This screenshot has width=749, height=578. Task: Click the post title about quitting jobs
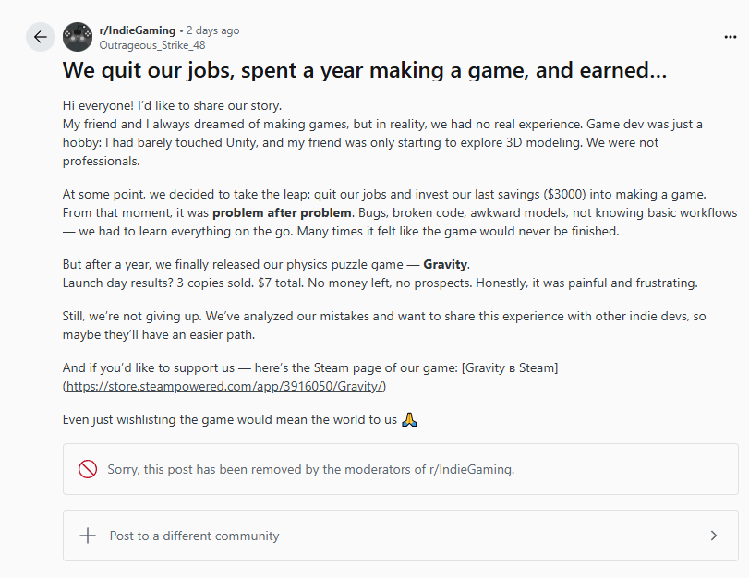coord(364,70)
